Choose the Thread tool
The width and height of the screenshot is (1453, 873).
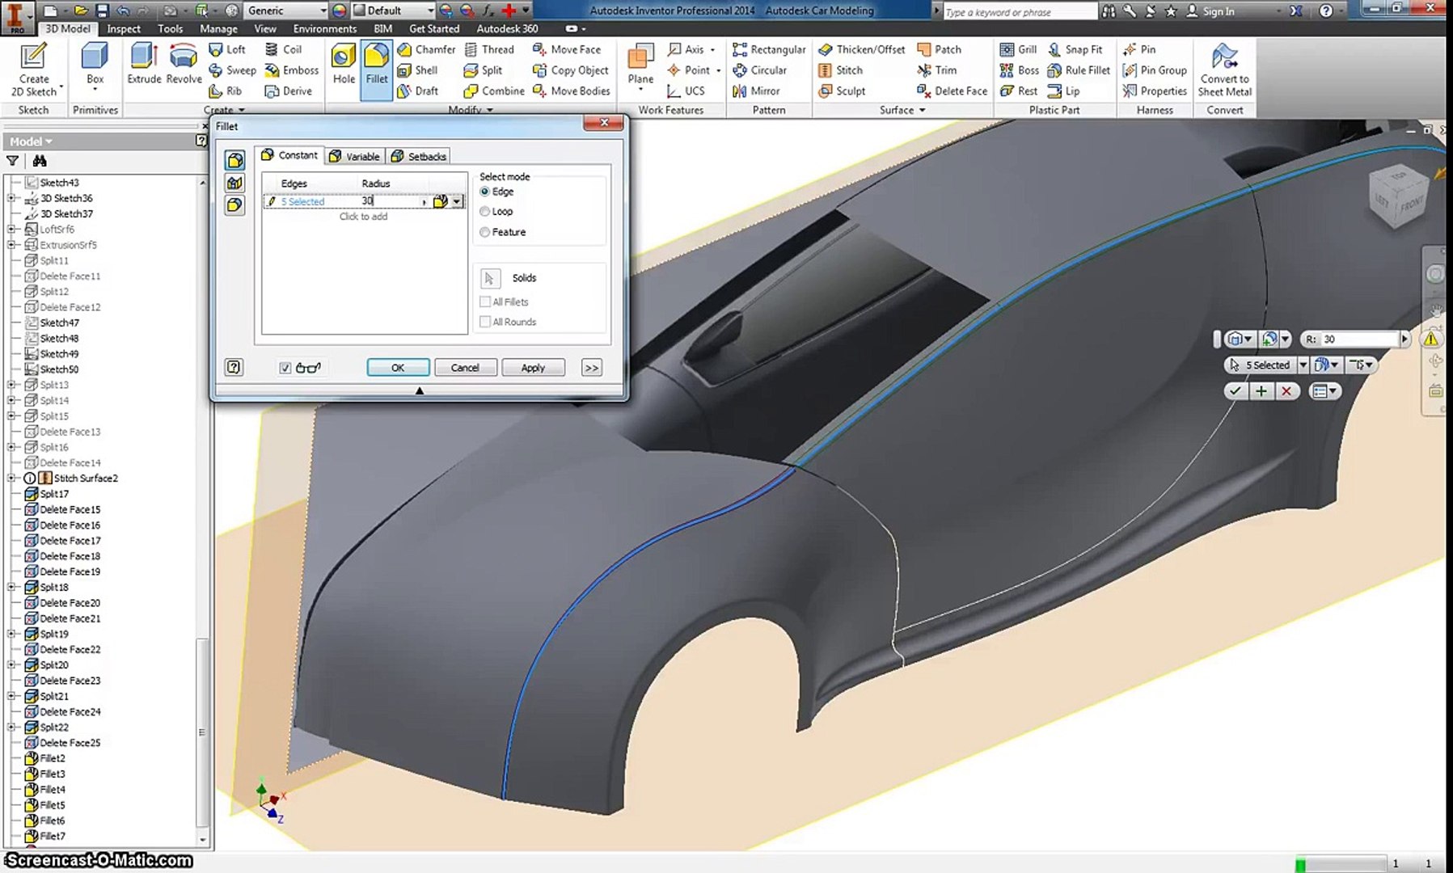pos(489,49)
